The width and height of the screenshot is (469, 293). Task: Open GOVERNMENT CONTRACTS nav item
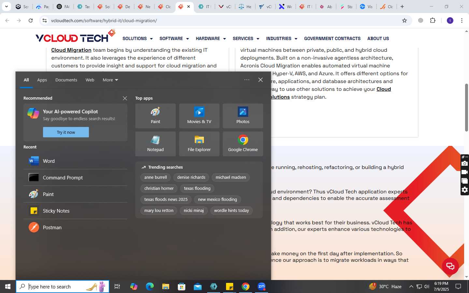332,38
